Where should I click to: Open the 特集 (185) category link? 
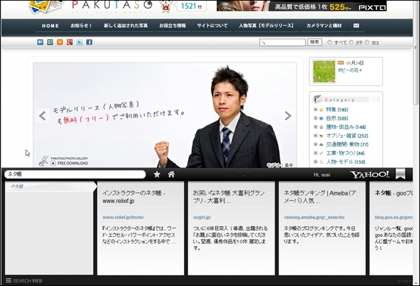pos(337,110)
